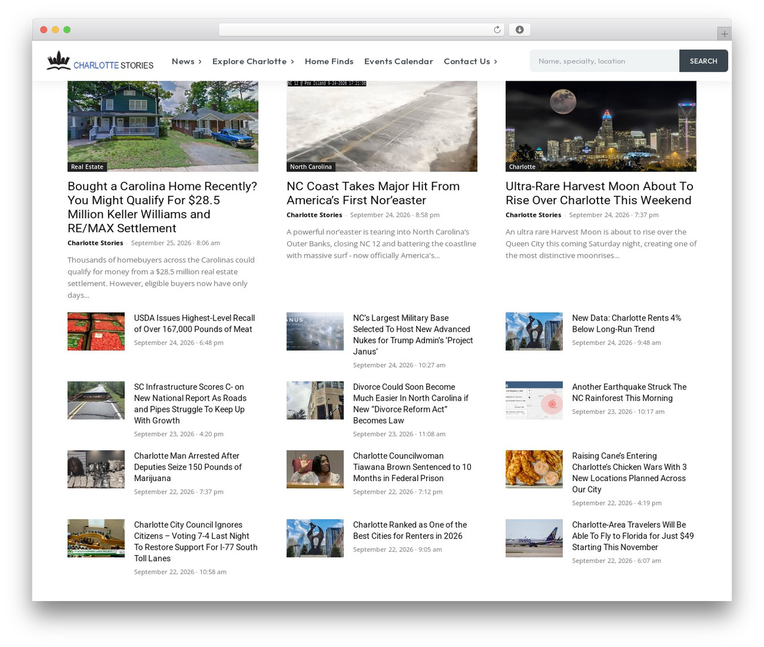
Task: Click the earthquake map thumbnail
Action: click(534, 400)
